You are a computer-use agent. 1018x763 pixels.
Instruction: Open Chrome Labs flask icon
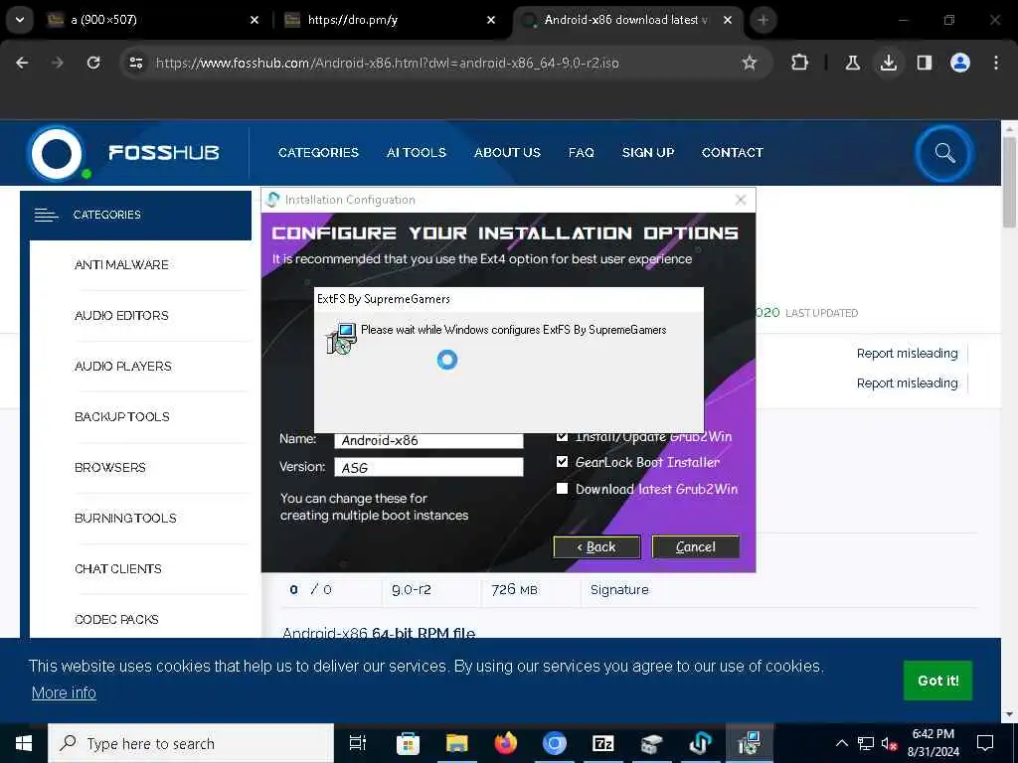852,63
